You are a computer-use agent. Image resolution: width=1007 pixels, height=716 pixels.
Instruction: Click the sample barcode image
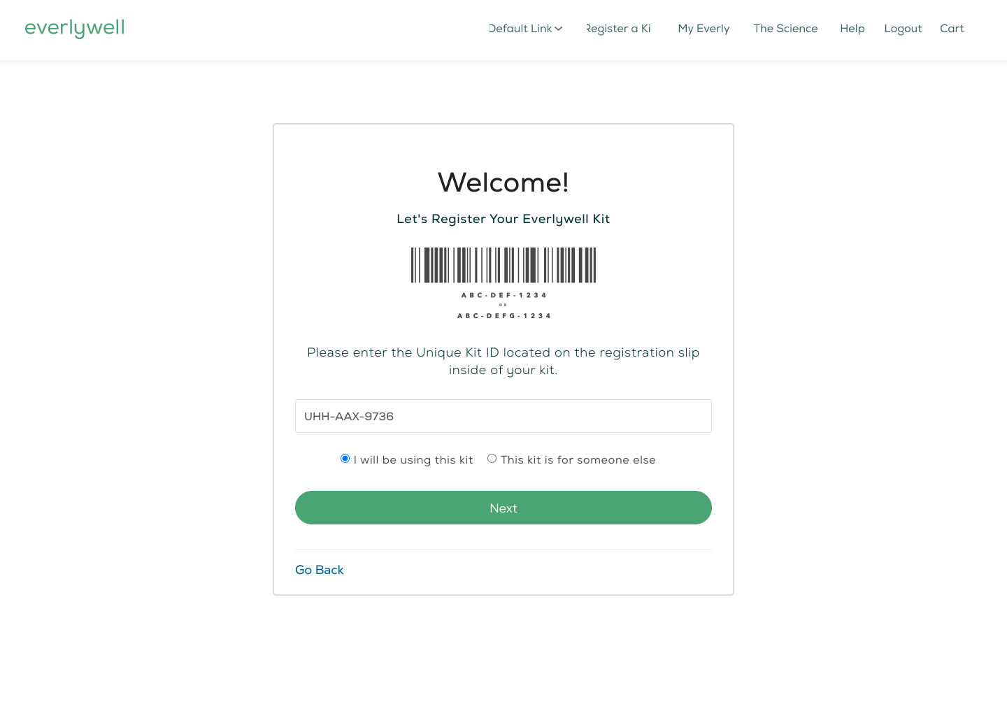(x=503, y=265)
